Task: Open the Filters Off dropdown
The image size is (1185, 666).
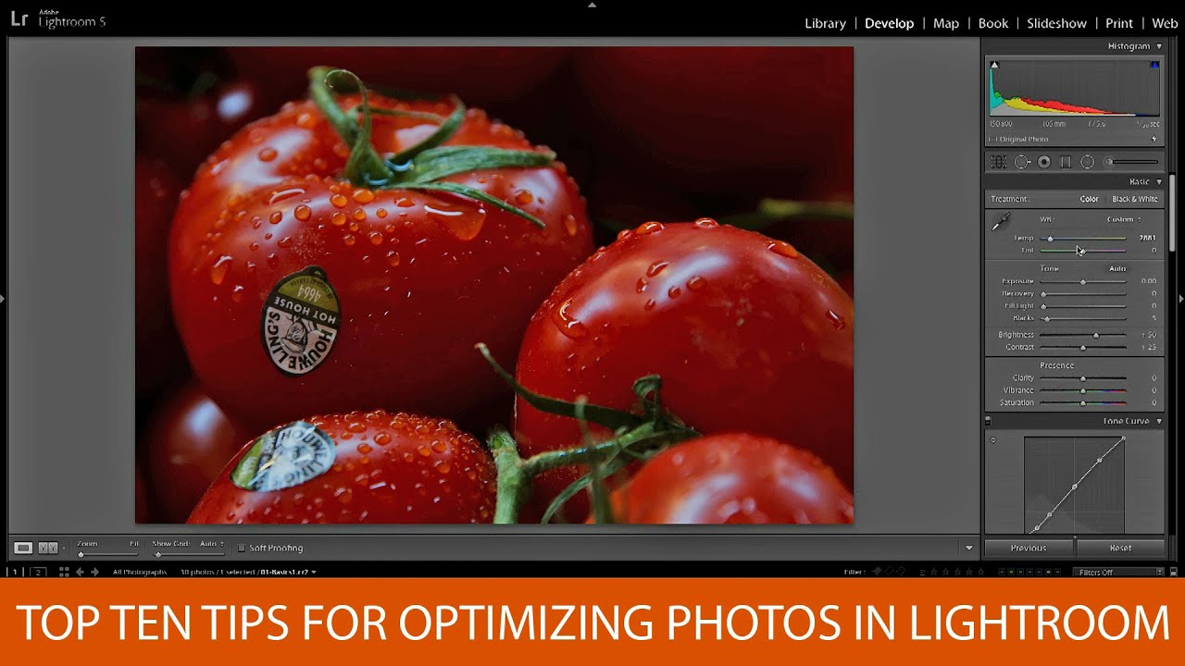Action: click(1120, 573)
